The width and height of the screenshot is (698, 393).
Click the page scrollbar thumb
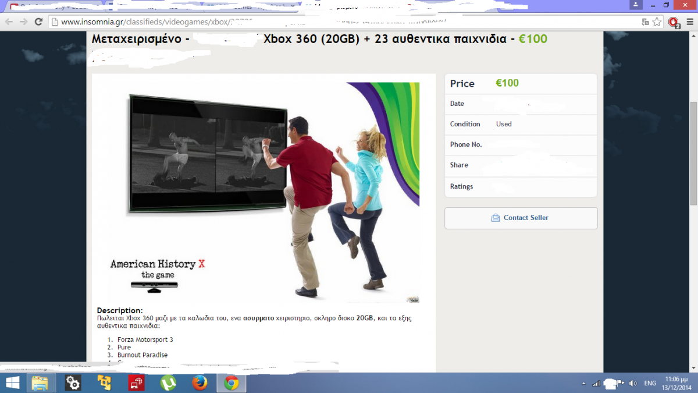point(693,154)
